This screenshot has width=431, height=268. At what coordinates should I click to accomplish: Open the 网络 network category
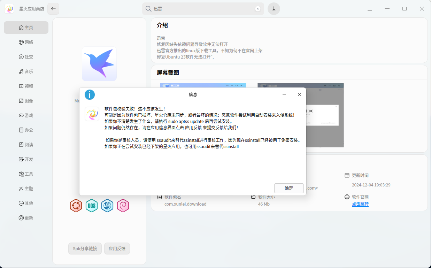(x=26, y=42)
